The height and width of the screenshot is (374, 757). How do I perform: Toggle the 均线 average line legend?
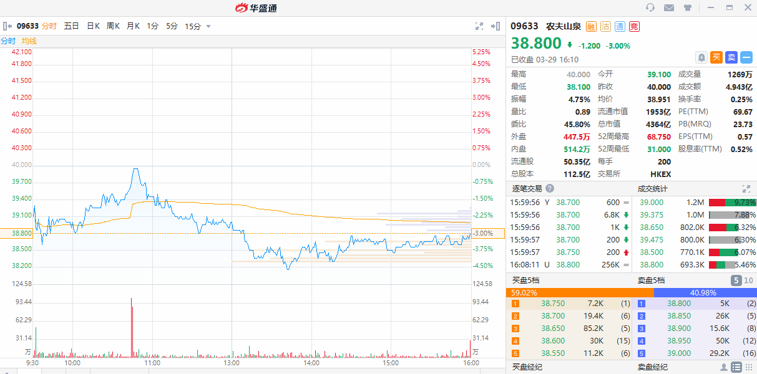(x=29, y=41)
